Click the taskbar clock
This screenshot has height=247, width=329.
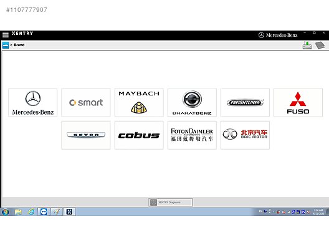pyautogui.click(x=318, y=211)
